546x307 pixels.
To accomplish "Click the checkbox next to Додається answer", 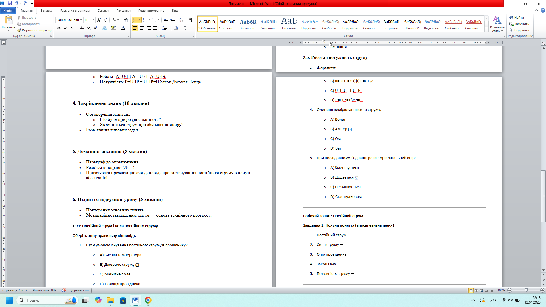I will coord(357,178).
